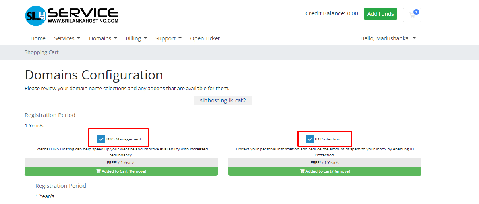The width and height of the screenshot is (479, 204).
Task: Click the slhhosting.lk-cat2 domain label
Action: tap(223, 100)
